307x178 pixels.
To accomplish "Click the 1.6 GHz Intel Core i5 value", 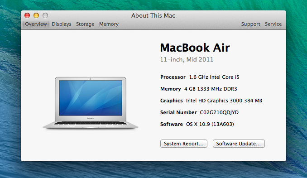I will 214,77.
